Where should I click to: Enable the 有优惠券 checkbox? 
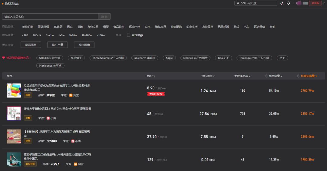pos(129,35)
